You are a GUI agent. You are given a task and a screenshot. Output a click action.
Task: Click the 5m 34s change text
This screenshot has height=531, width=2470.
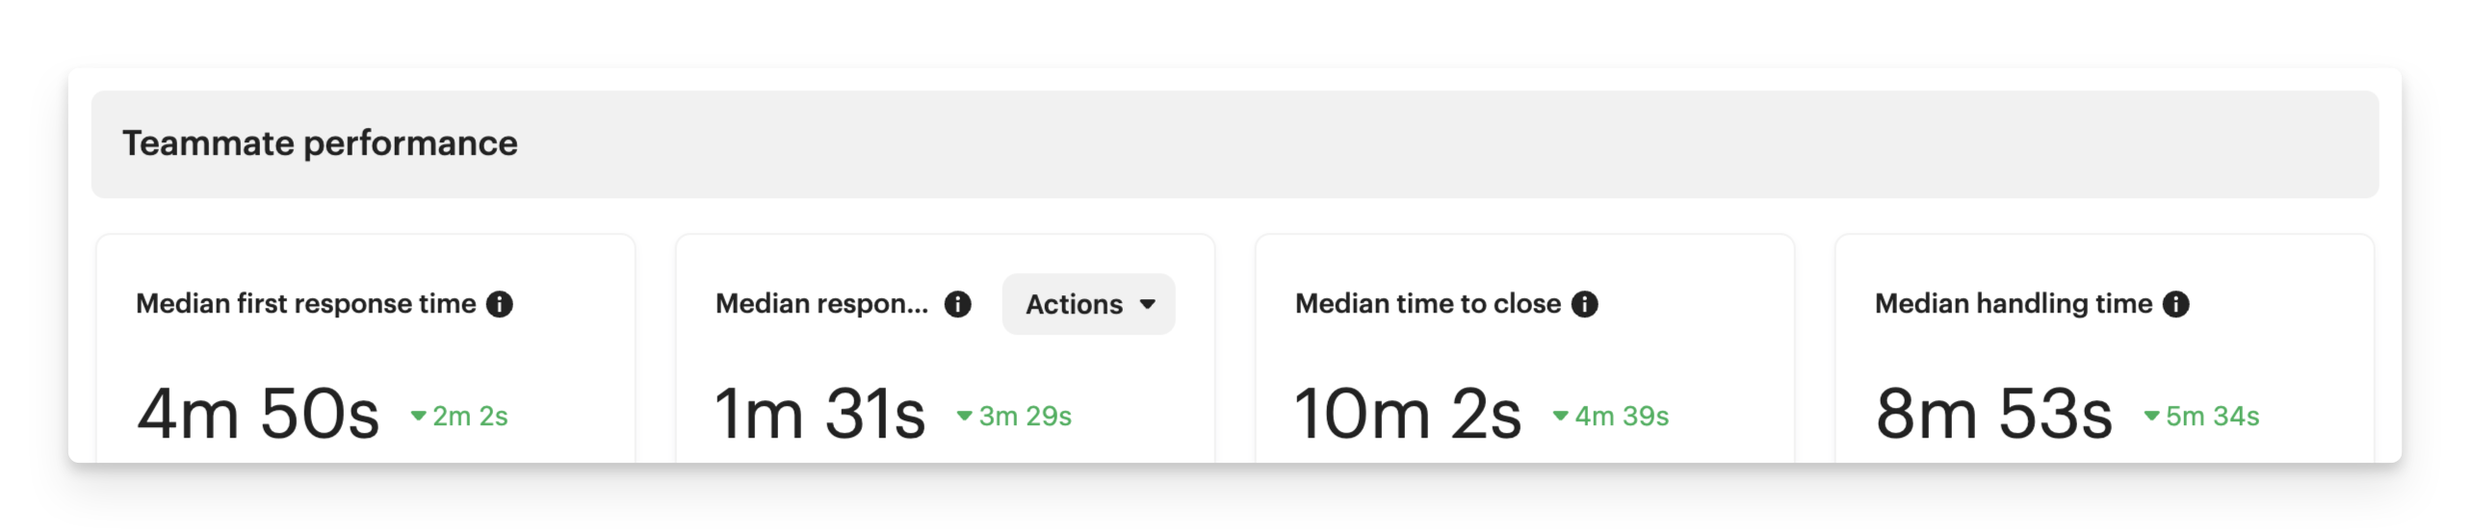(2212, 416)
